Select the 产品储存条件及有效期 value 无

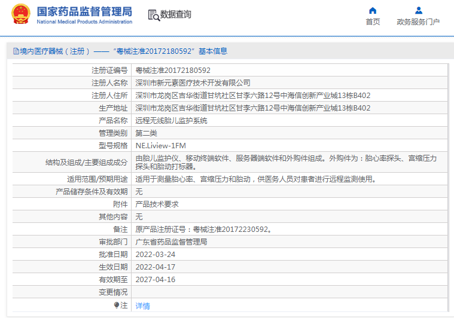pyautogui.click(x=139, y=191)
